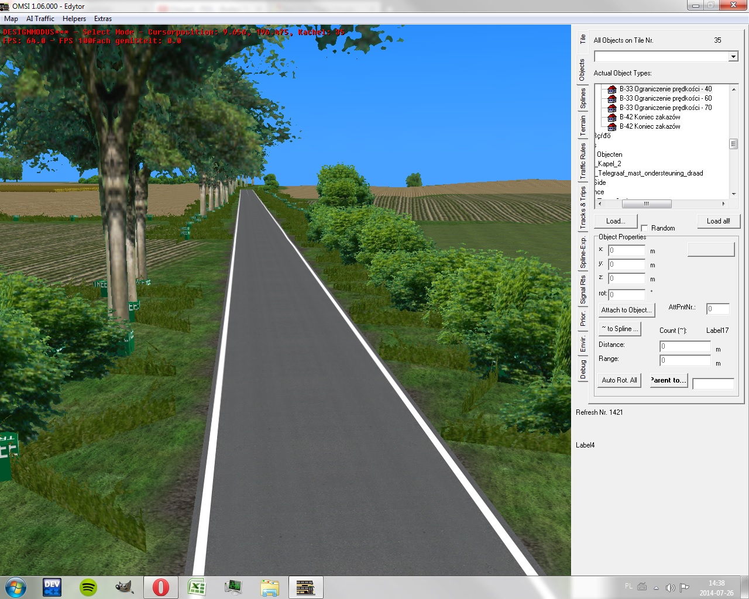This screenshot has height=599, width=749.
Task: Open Windows Explorer folder in taskbar
Action: 269,587
